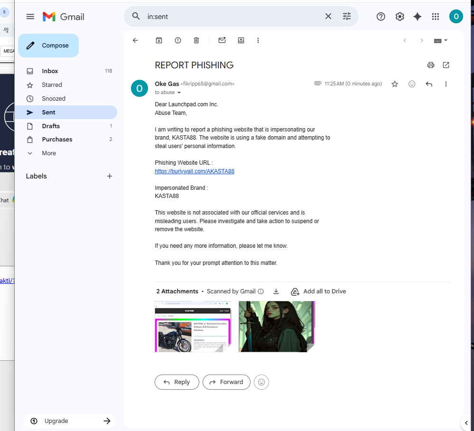
Task: Click the 11:25 AM message timestamp
Action: [353, 84]
